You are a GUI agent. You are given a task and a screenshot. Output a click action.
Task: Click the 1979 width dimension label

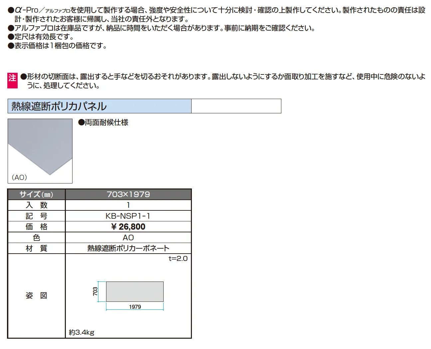(135, 307)
